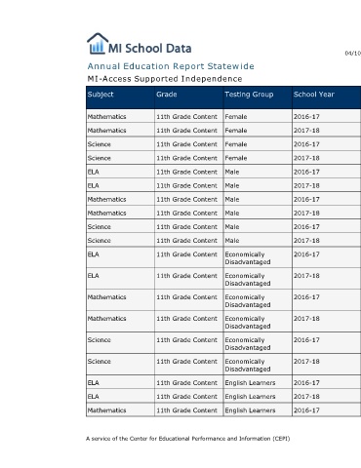The height and width of the screenshot is (468, 361).
Task: Click the Grade column header
Action: point(167,95)
